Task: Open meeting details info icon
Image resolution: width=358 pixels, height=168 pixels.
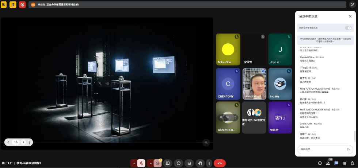Action: [320, 163]
